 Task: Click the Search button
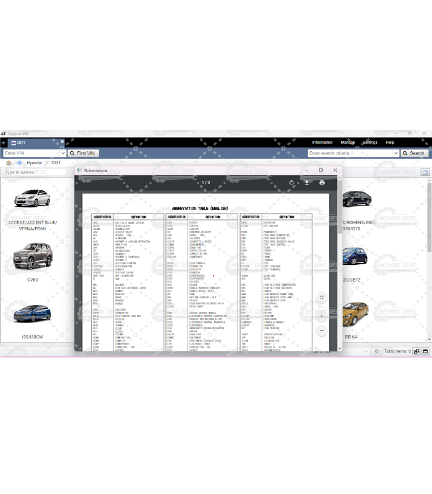pyautogui.click(x=414, y=153)
